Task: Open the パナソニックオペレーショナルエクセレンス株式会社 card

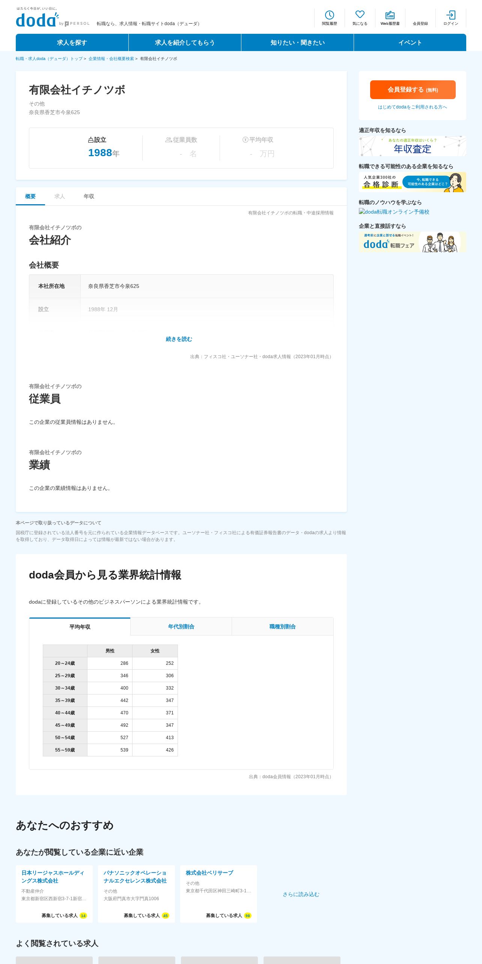Action: point(136,894)
